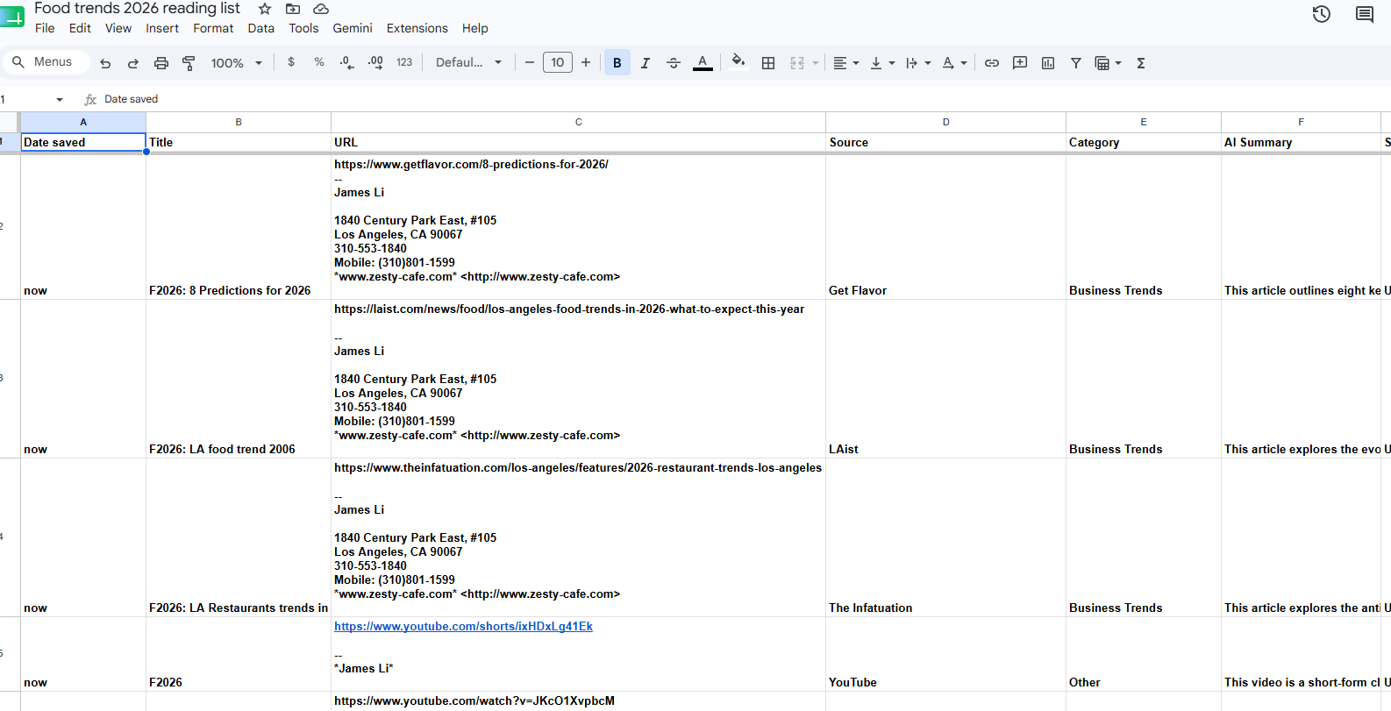Insert a comment icon
Image resolution: width=1391 pixels, height=711 pixels.
(x=1020, y=63)
